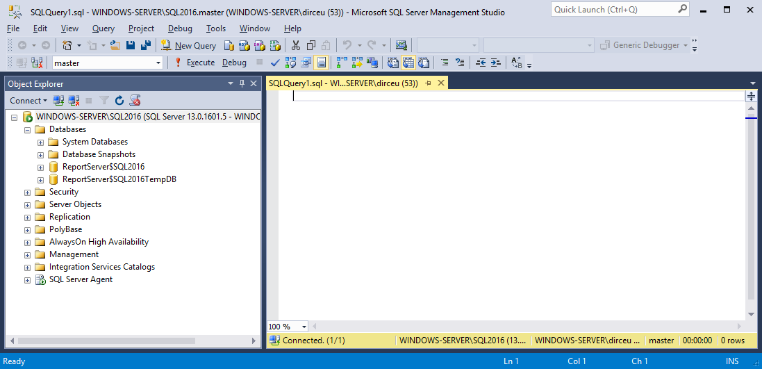The height and width of the screenshot is (369, 762).
Task: Open the 100 % zoom dropdown
Action: pyautogui.click(x=304, y=327)
